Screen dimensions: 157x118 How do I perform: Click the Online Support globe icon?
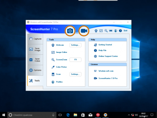click(x=95, y=56)
